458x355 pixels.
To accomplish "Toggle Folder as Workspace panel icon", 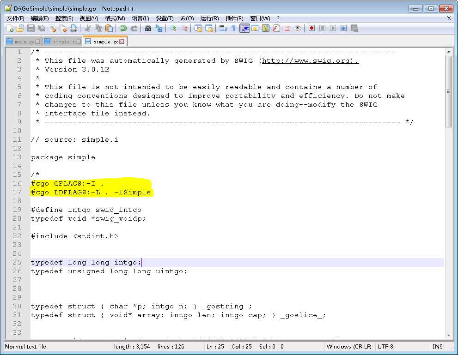I will 287,28.
